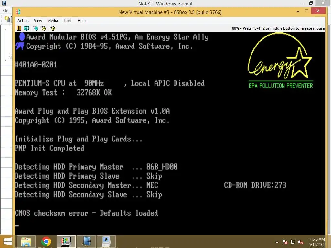Click the release mouse status message

click(278, 28)
